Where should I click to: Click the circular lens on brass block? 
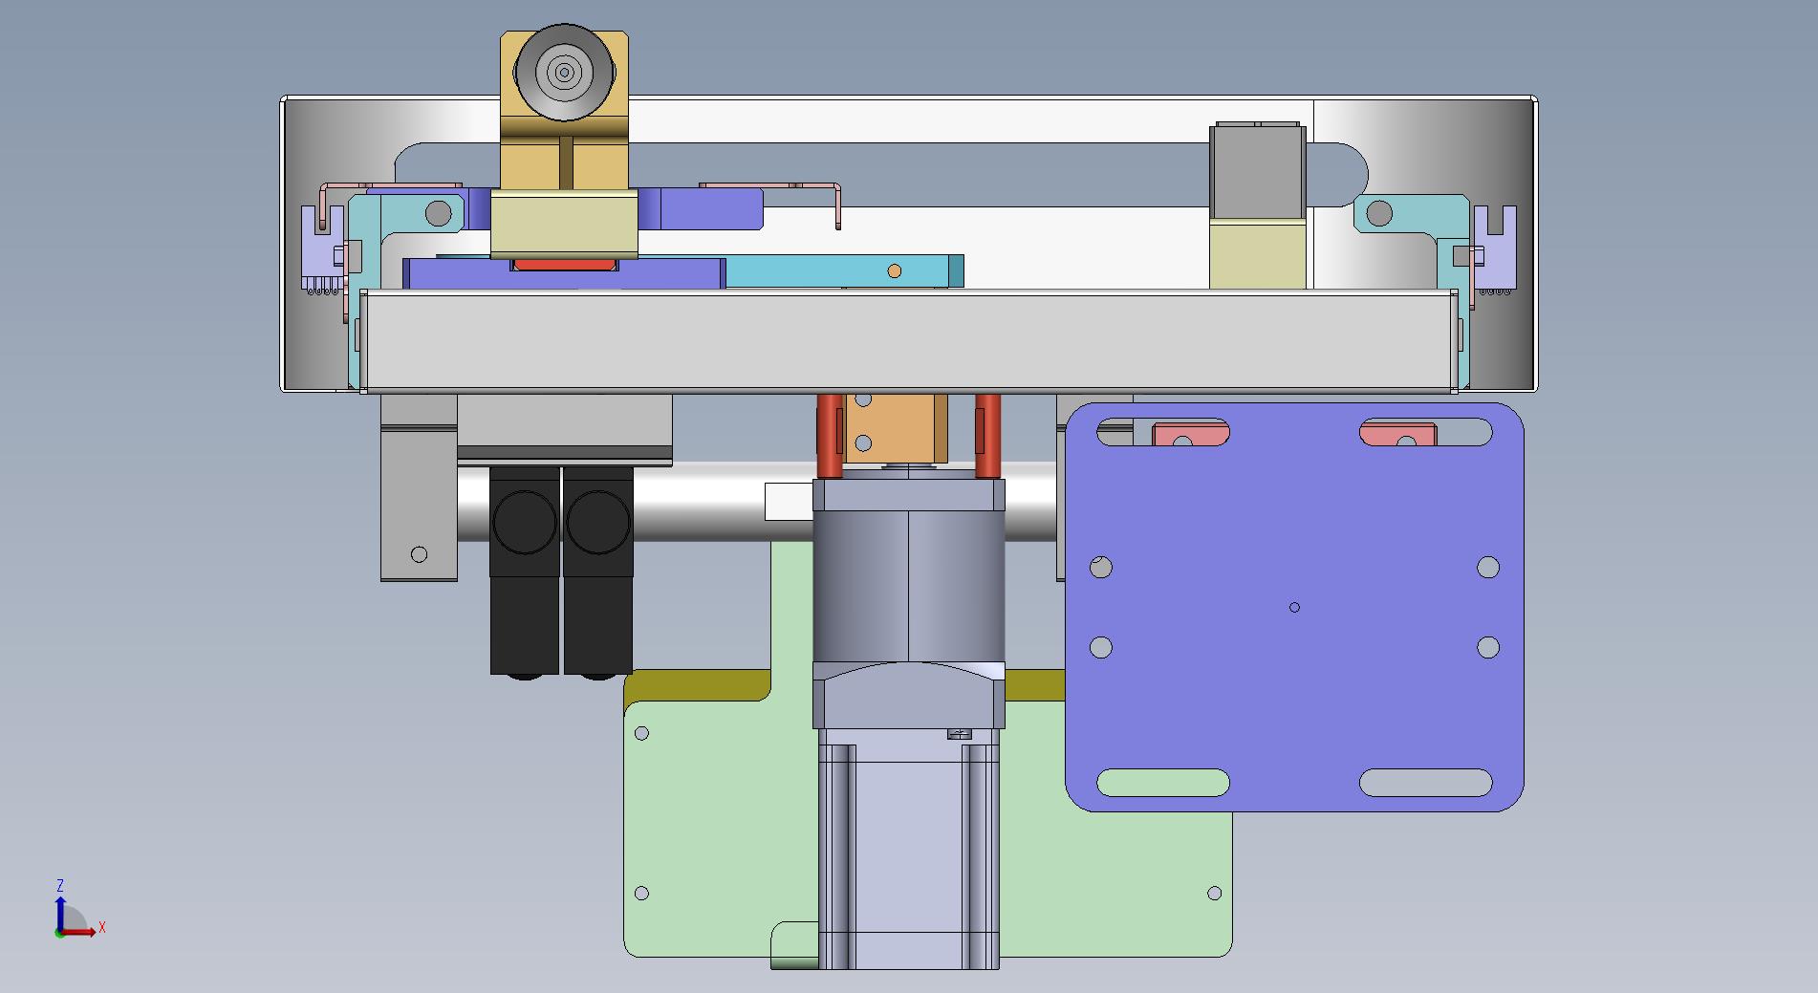click(564, 73)
